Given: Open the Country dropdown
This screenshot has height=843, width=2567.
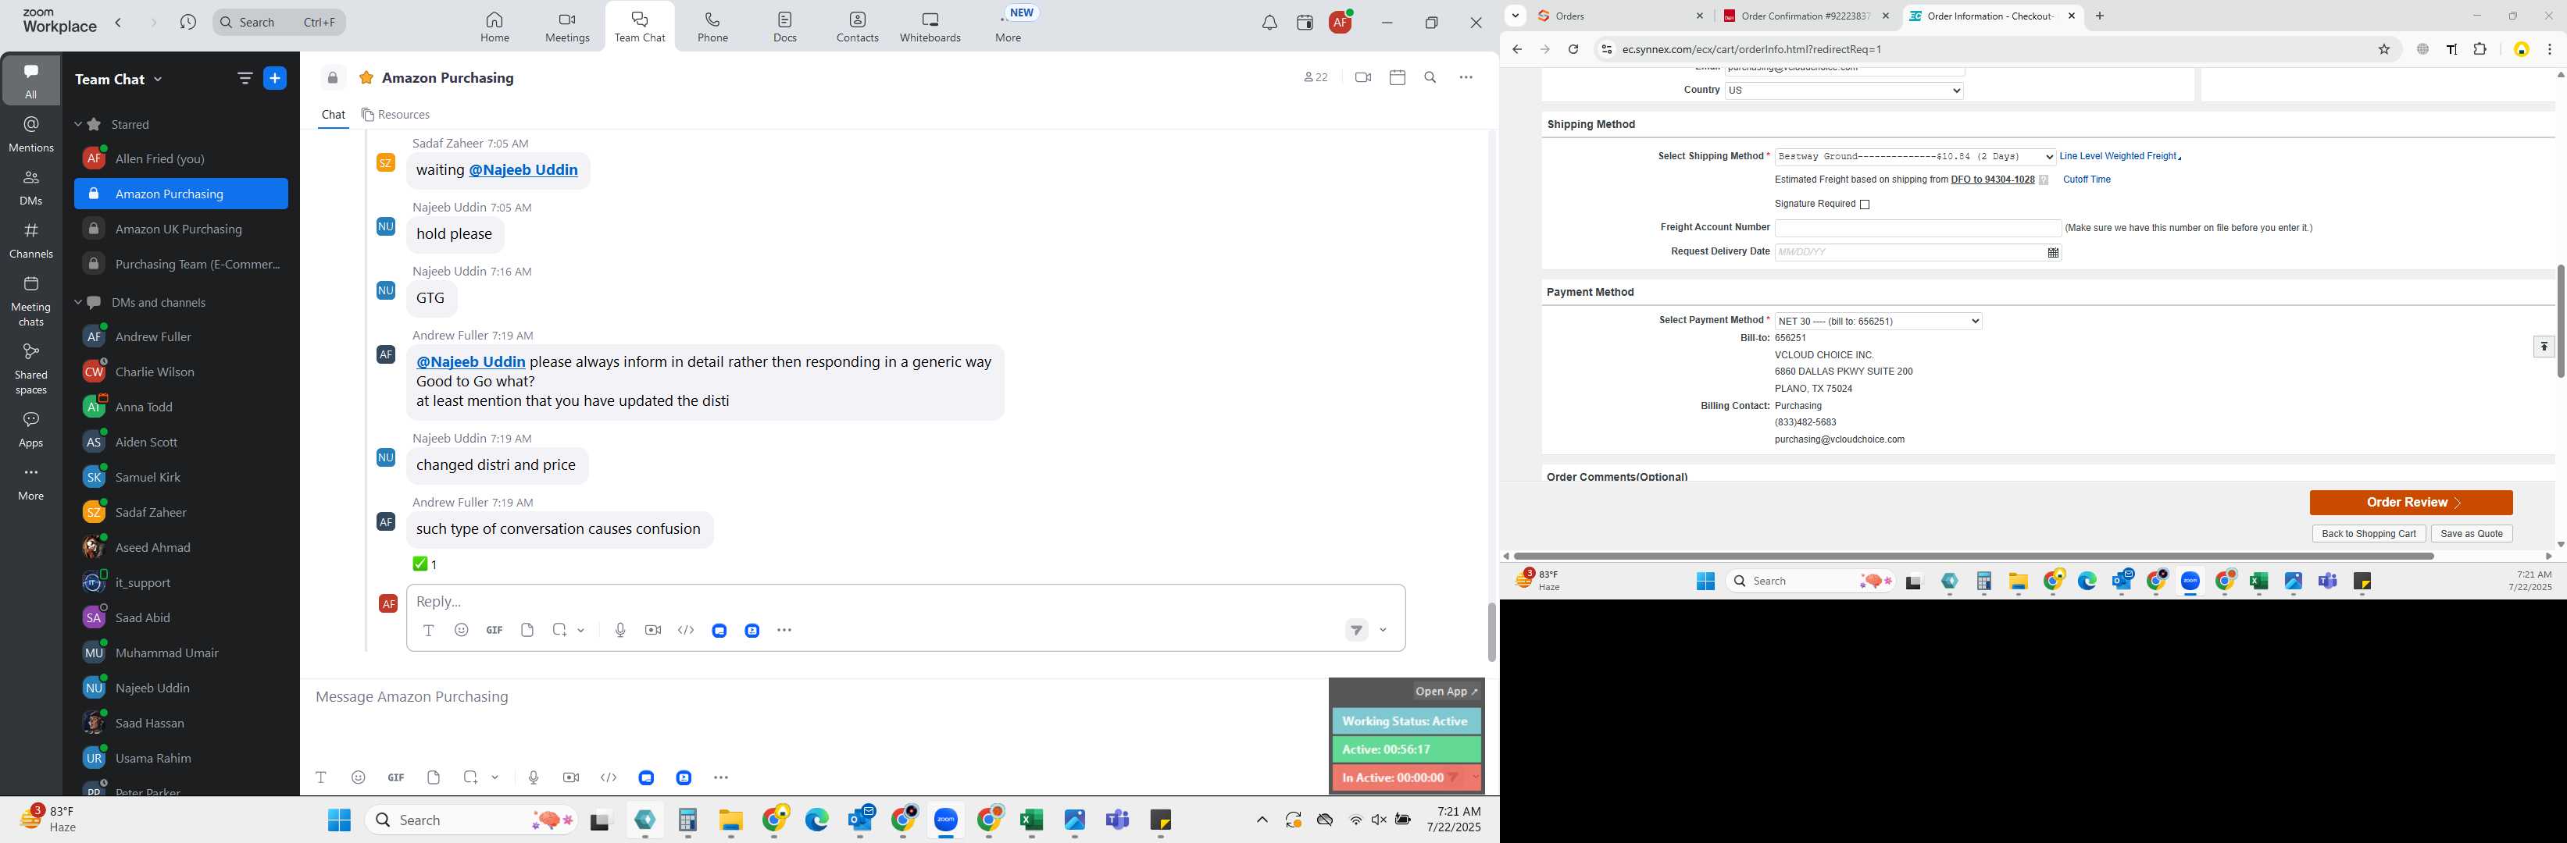Looking at the screenshot, I should 1844,91.
